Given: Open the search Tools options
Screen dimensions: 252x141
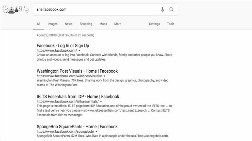Looking at the screenshot, I should tap(171, 24).
